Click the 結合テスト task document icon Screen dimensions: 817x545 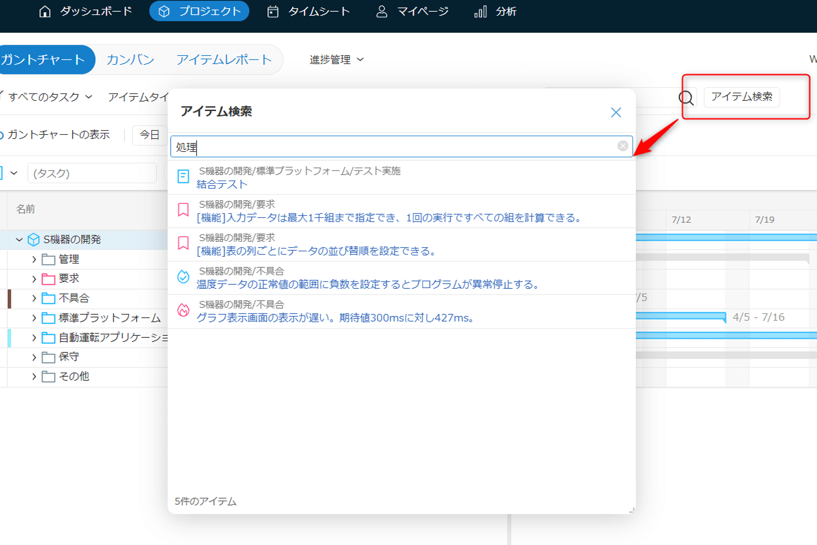[x=183, y=177]
